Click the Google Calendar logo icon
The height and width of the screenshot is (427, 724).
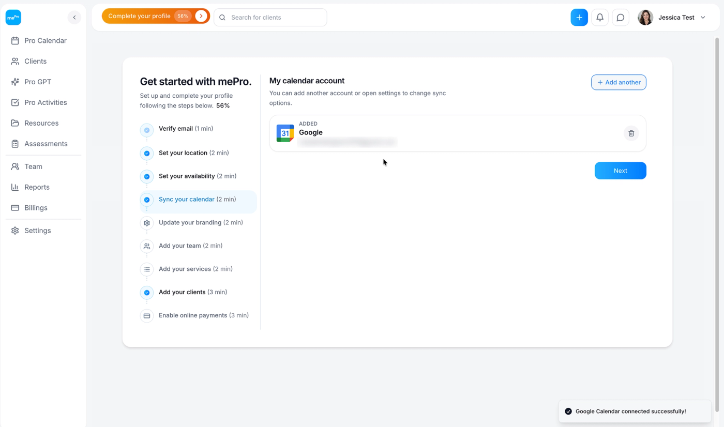pyautogui.click(x=285, y=133)
